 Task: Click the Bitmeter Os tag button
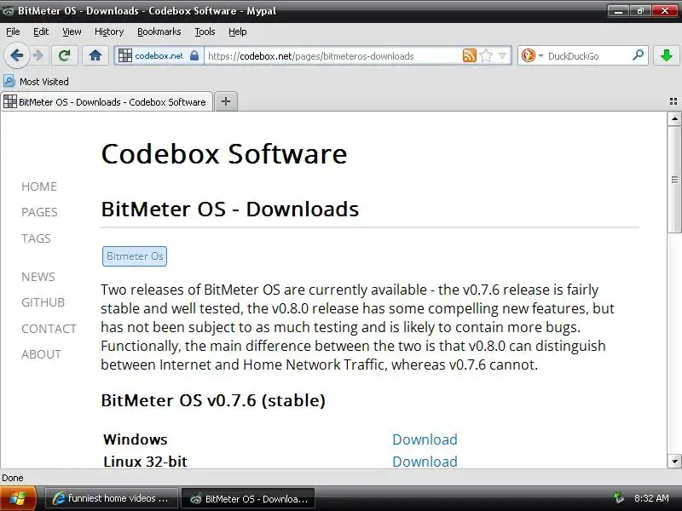pos(135,256)
